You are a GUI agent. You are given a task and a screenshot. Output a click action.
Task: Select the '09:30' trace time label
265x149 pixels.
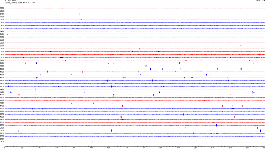(x=2, y=63)
